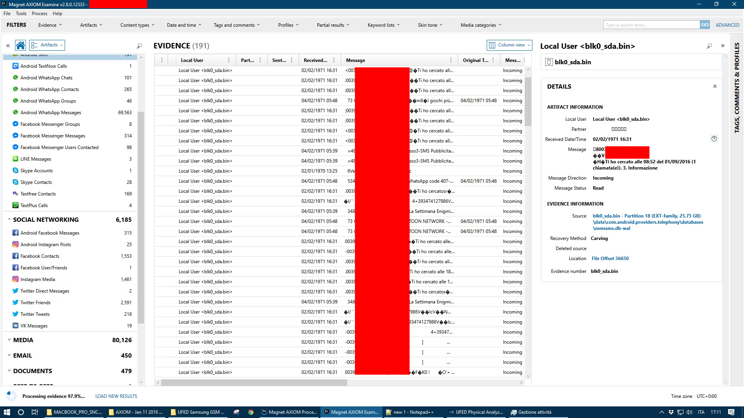The width and height of the screenshot is (744, 418).
Task: Open File Offset 36650 location link
Action: pyautogui.click(x=610, y=259)
